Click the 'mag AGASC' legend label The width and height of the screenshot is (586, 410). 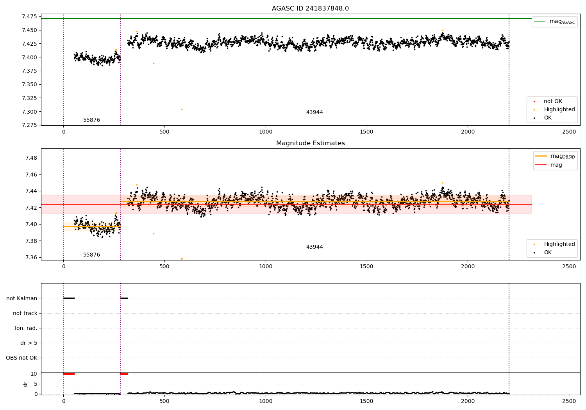pos(562,22)
